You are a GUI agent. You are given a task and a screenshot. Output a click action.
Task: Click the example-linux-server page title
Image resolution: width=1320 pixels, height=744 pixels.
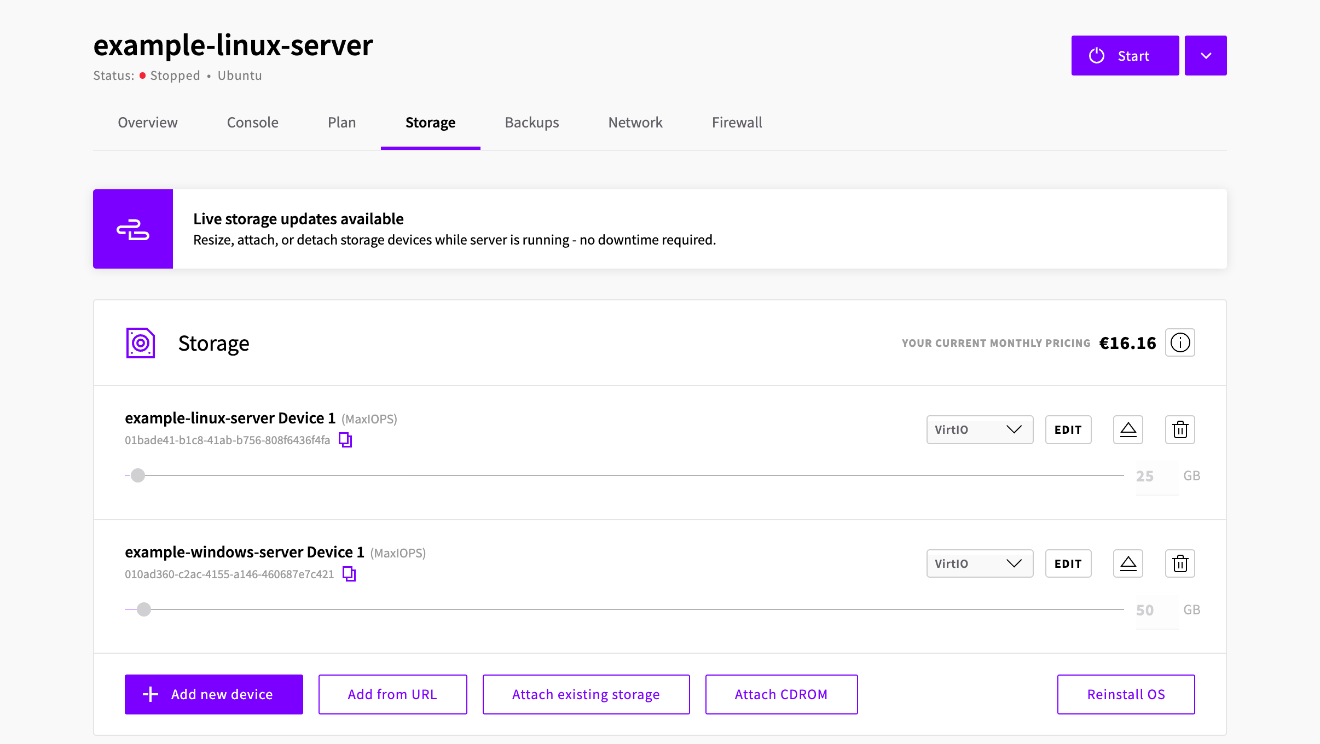(233, 45)
